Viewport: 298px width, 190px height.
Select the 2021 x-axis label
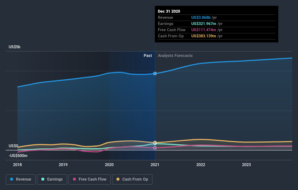click(155, 165)
